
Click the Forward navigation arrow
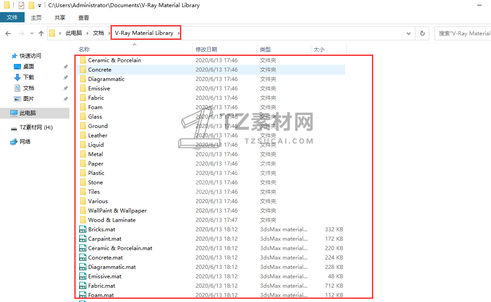coord(21,34)
